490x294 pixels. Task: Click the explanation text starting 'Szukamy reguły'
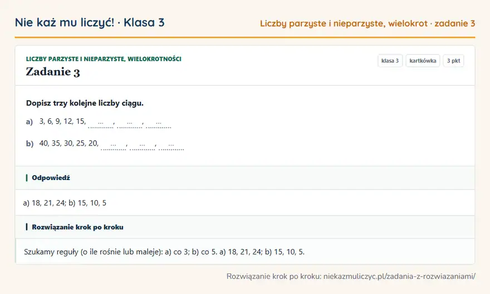click(164, 252)
